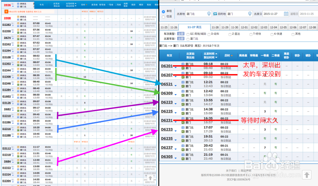Check the T-特快 train type checkbox

[x=251, y=34]
